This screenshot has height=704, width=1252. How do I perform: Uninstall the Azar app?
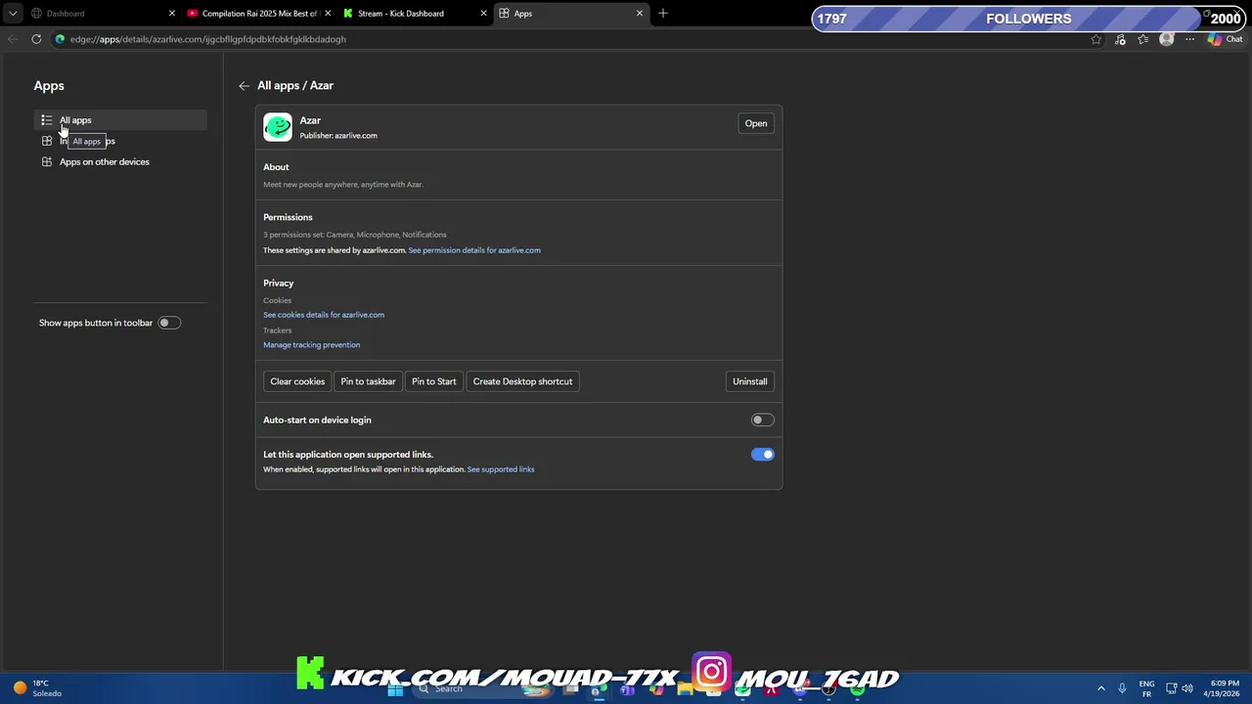click(750, 381)
